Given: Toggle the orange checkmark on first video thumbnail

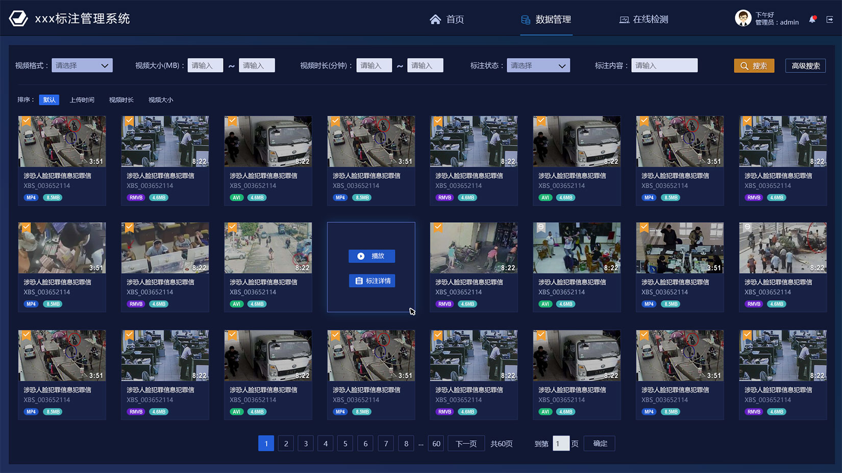Looking at the screenshot, I should click(x=26, y=121).
